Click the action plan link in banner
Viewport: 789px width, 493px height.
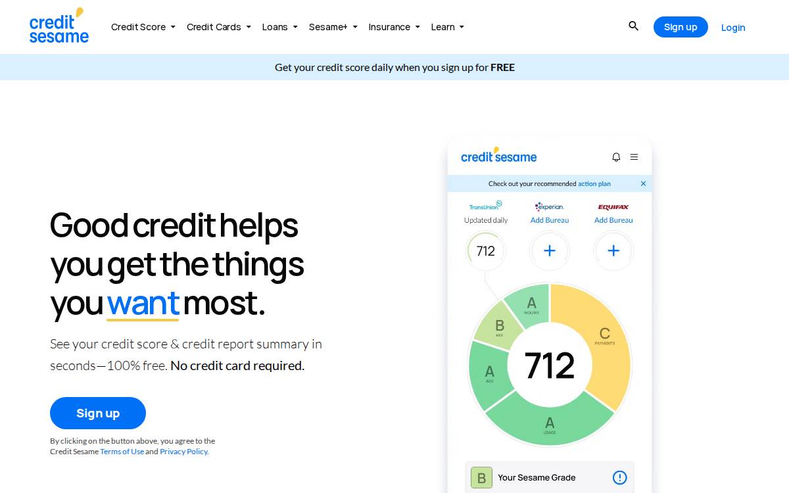(x=594, y=184)
